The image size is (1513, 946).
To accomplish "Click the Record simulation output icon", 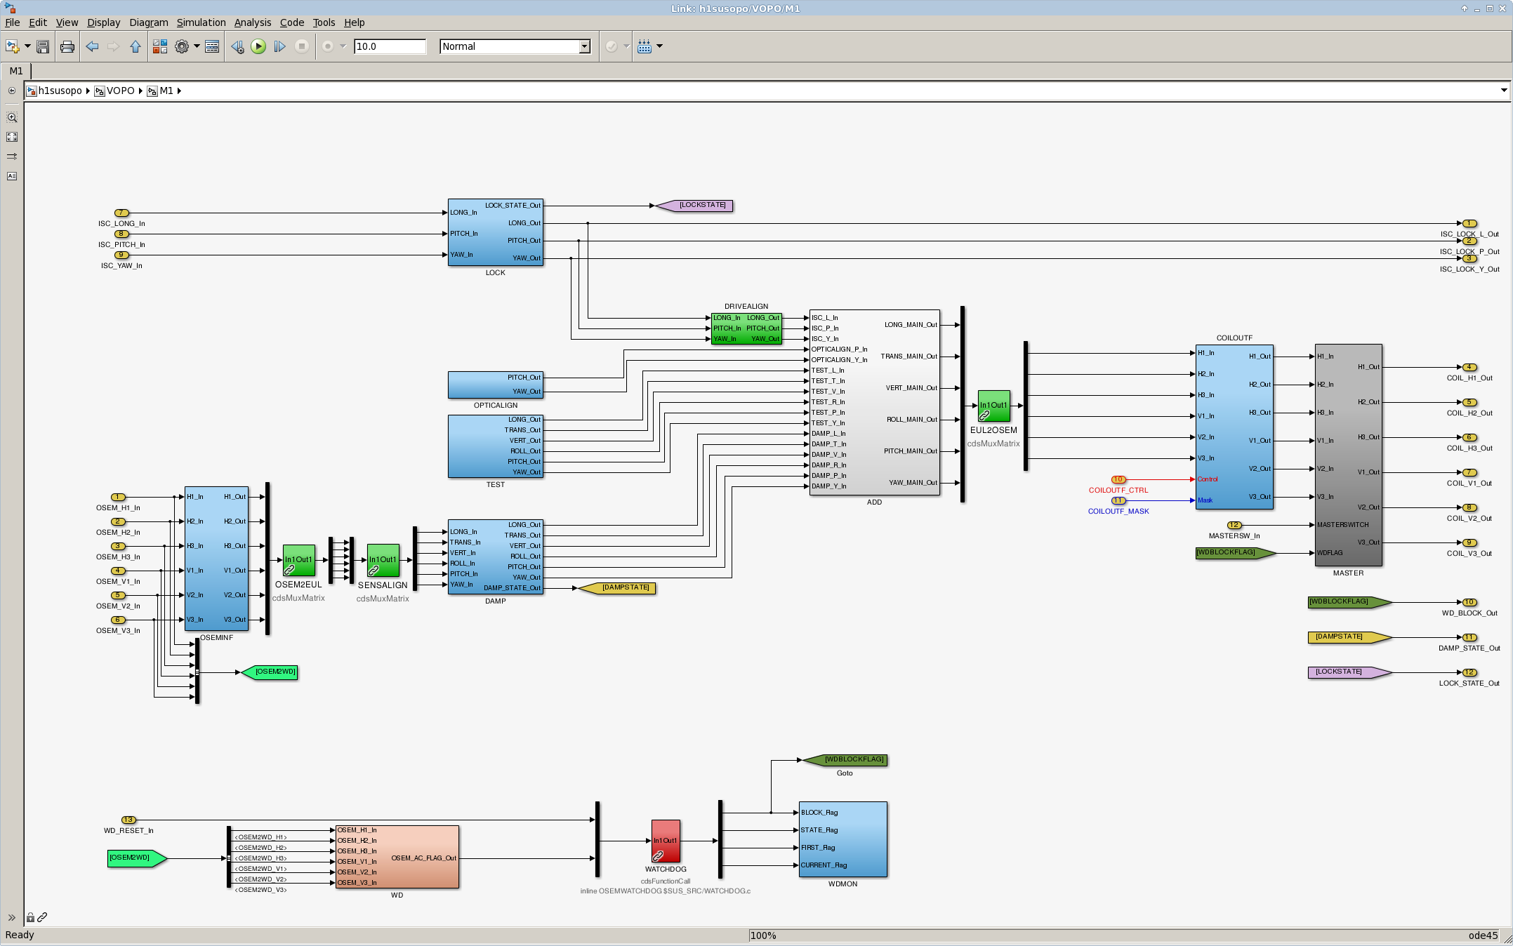I will pyautogui.click(x=328, y=46).
